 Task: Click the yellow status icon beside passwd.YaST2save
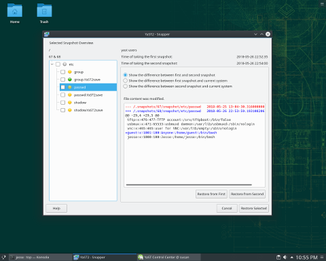[70, 95]
